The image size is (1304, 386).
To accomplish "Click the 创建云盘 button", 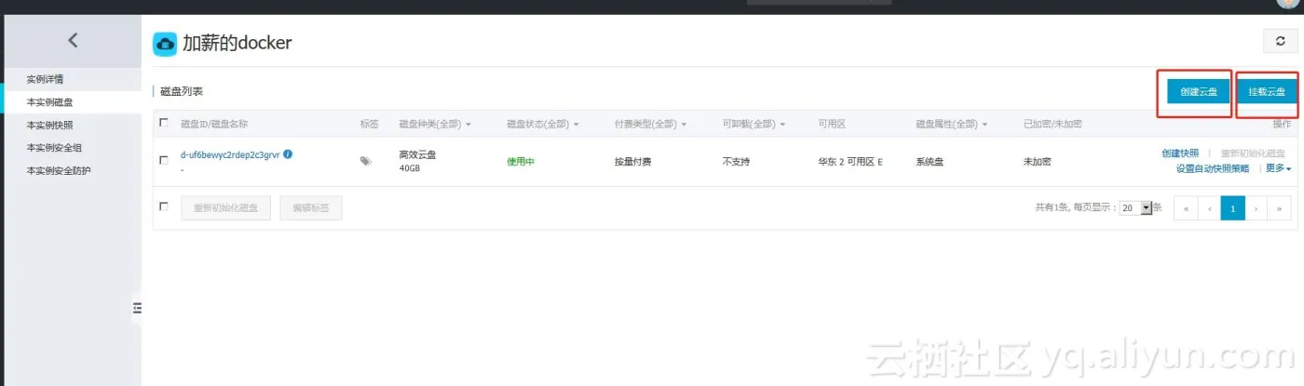I will [x=1198, y=91].
